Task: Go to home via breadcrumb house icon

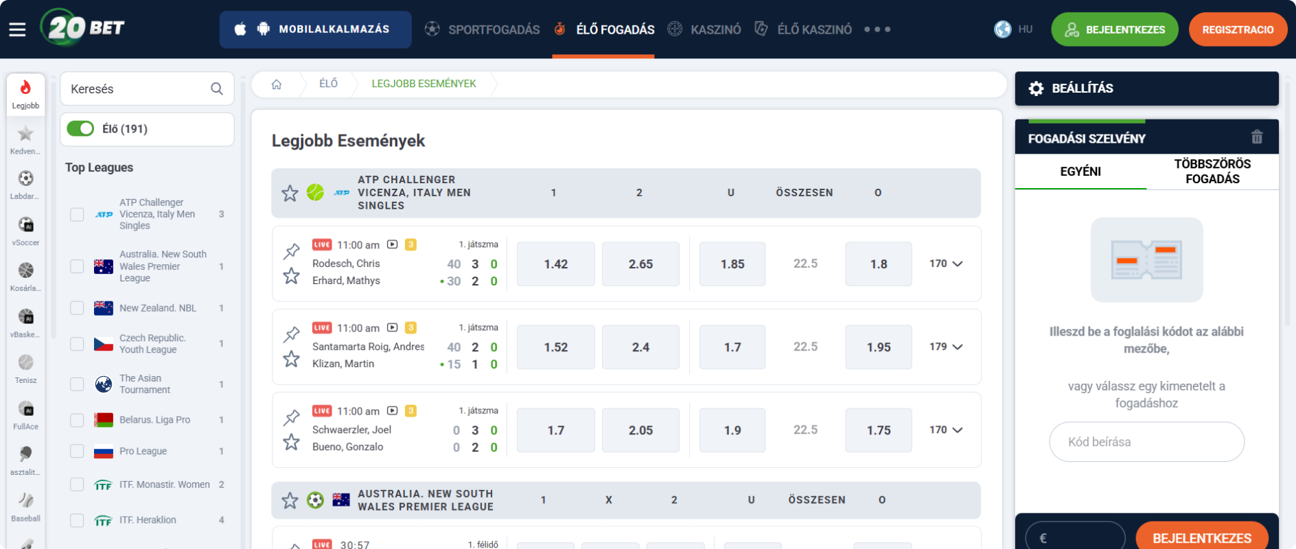Action: coord(277,84)
